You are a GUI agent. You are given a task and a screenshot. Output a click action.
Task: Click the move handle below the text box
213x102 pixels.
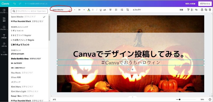point(132,69)
